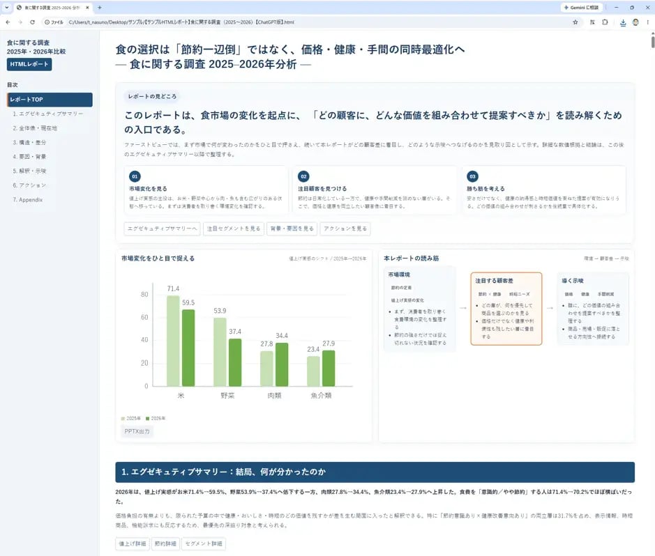Click the 市場変化をひと目で捉える chart title
This screenshot has width=655, height=556.
point(158,258)
